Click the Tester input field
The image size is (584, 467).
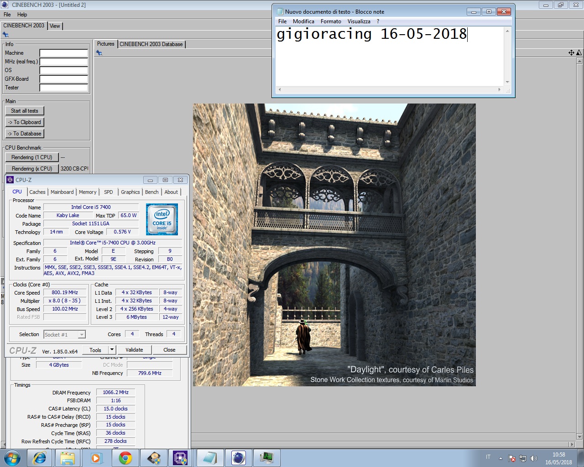(x=64, y=88)
